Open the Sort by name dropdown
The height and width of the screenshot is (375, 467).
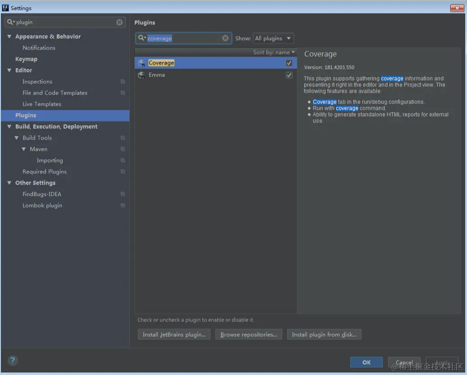pyautogui.click(x=274, y=52)
